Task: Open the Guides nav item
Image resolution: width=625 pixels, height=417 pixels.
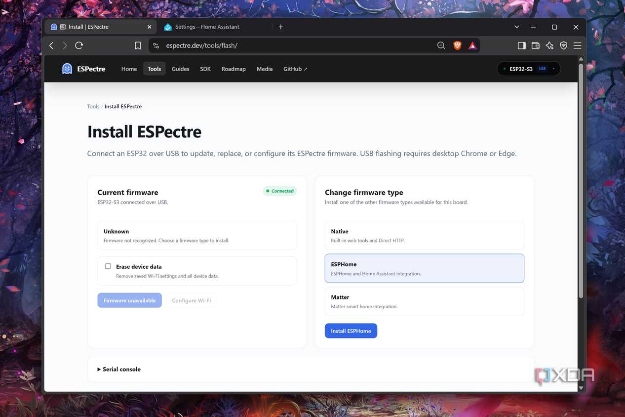Action: (x=180, y=69)
